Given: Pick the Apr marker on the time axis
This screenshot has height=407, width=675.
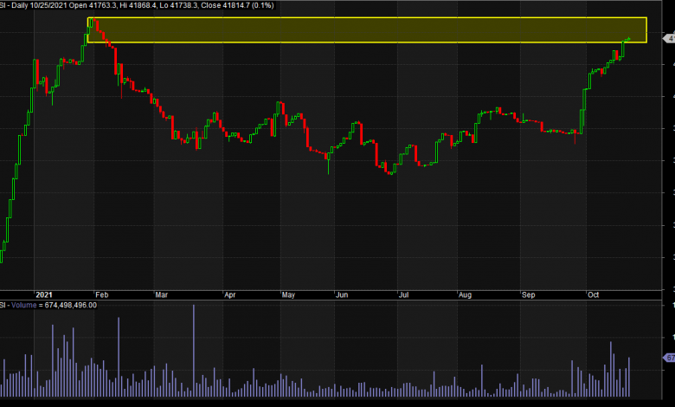Looking at the screenshot, I should (230, 294).
